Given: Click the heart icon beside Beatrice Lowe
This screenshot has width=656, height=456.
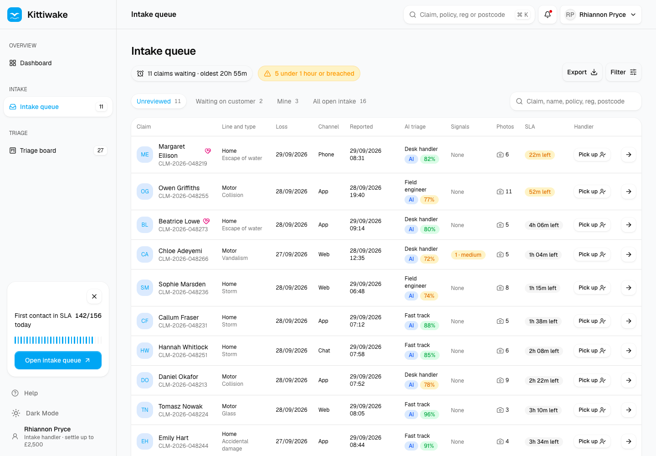Looking at the screenshot, I should coord(206,221).
